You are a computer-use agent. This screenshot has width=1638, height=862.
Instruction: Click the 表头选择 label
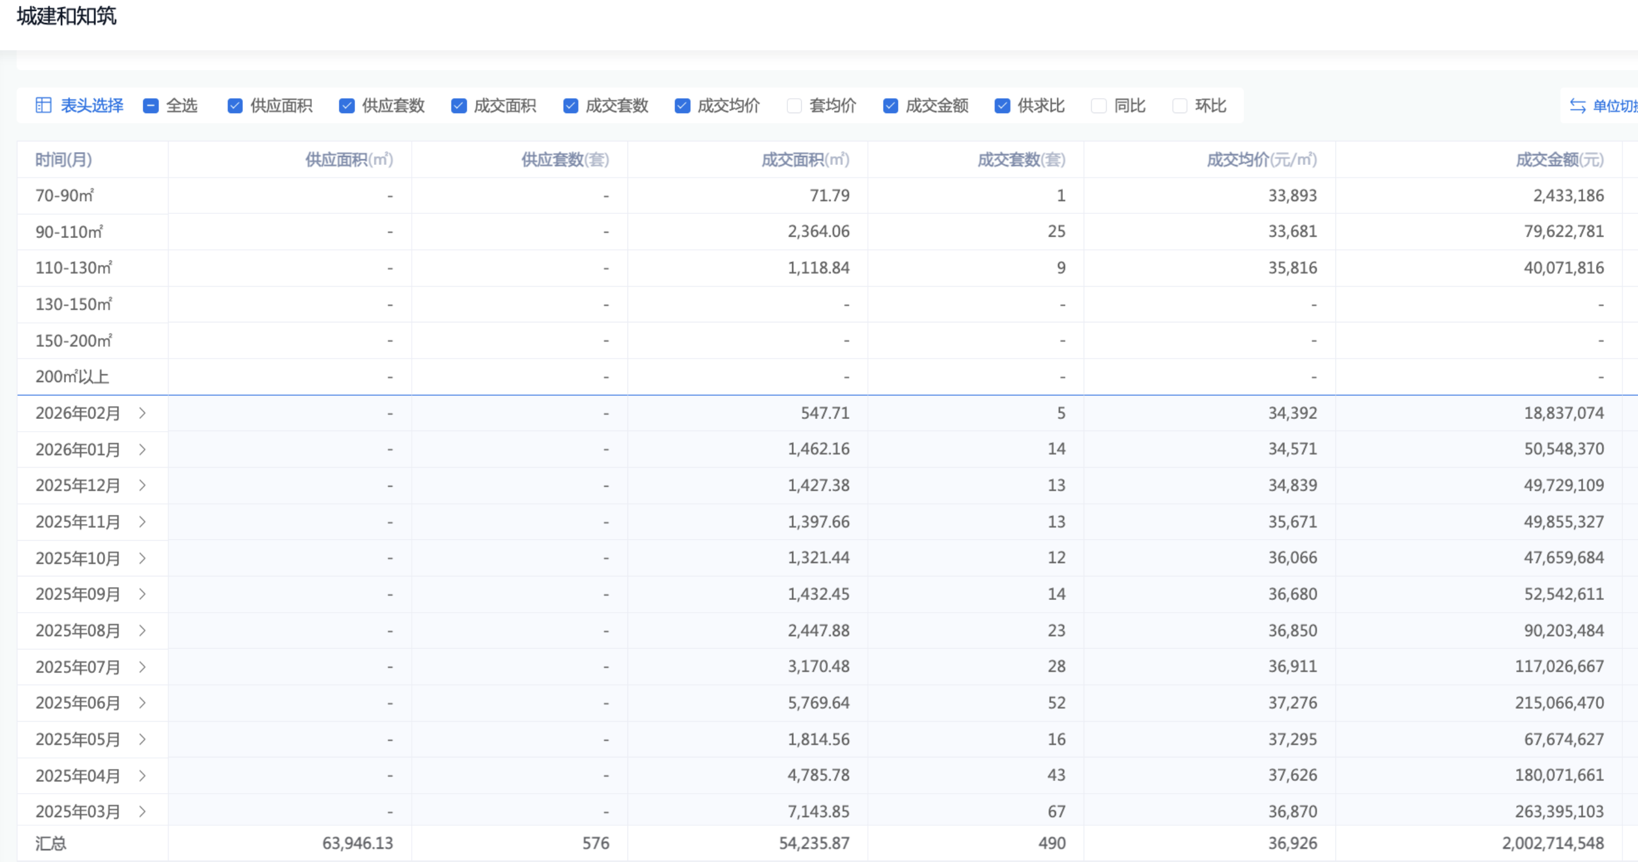(92, 105)
